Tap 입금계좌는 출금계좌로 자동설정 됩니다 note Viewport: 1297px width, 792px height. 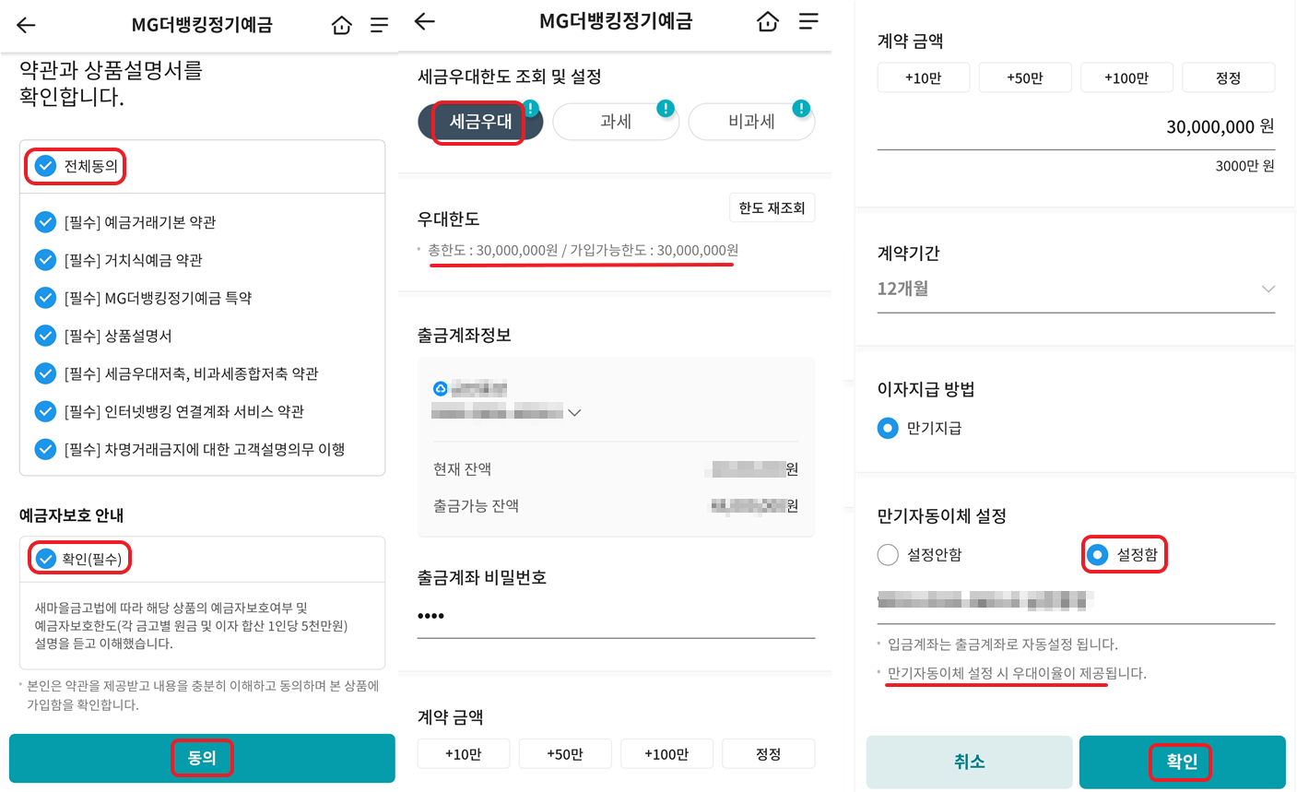(1003, 644)
